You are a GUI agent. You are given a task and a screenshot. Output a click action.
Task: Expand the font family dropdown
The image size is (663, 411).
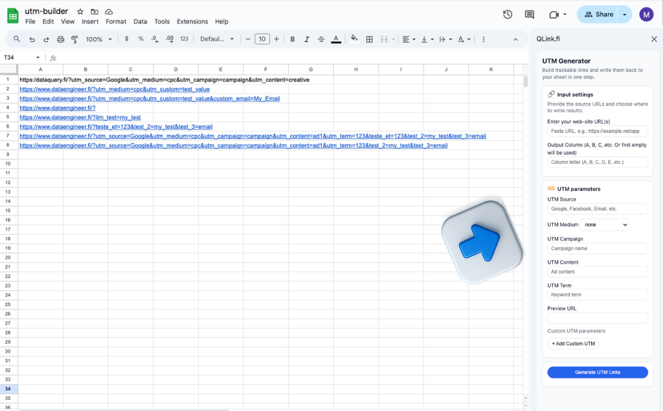(x=217, y=39)
